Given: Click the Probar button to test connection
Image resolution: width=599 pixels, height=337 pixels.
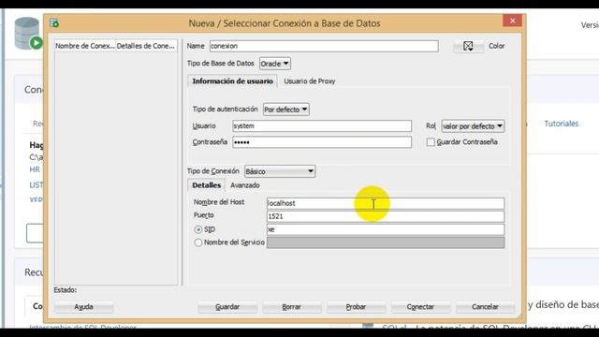Looking at the screenshot, I should coord(356,307).
